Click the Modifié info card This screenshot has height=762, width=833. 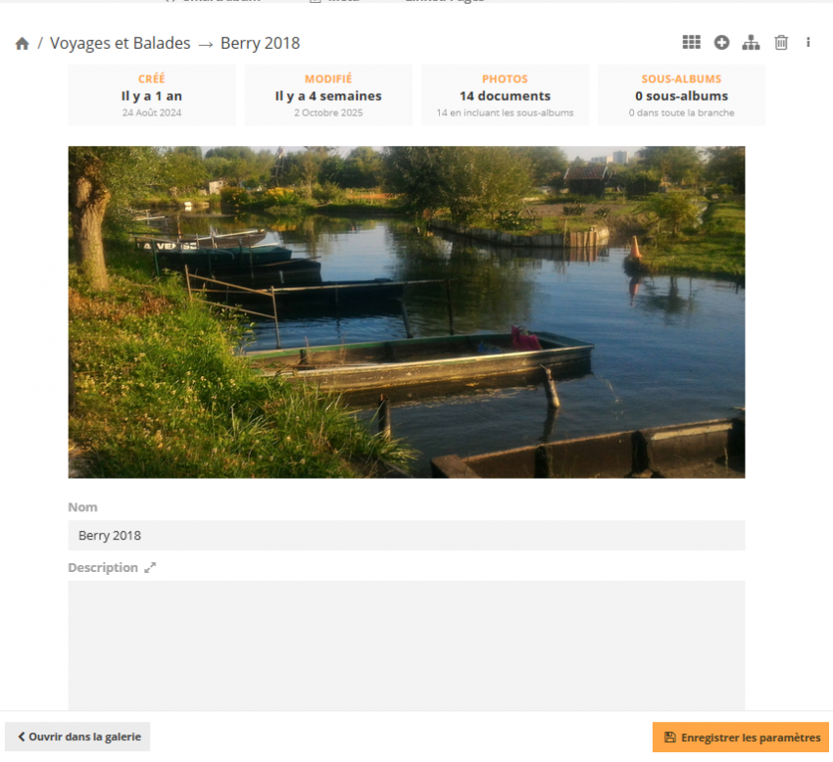click(328, 95)
